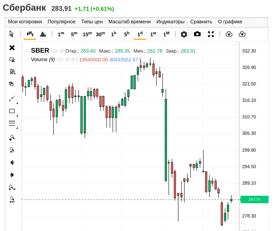Select 15 minute timeframe
This screenshot has width=274, height=231.
tap(87, 34)
